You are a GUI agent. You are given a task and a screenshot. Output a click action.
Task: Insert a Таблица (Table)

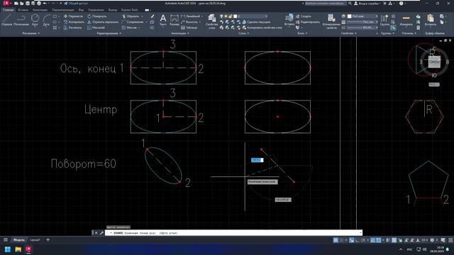pos(189,28)
